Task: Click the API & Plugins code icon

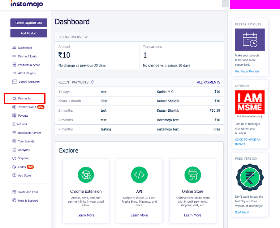Action: [x=14, y=73]
